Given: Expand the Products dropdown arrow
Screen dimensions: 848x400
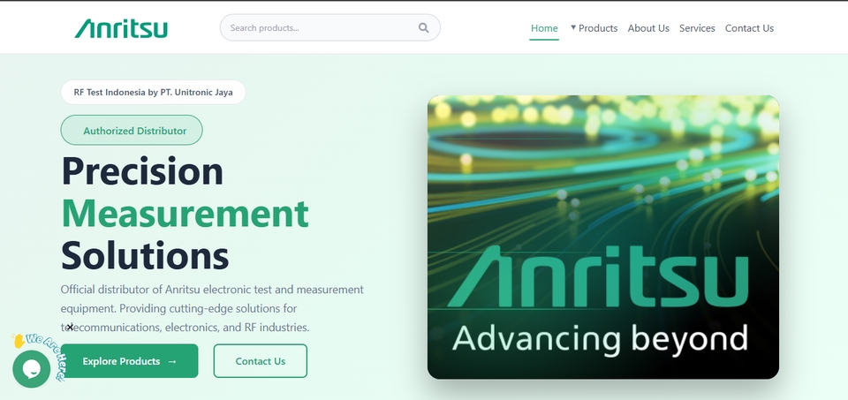Looking at the screenshot, I should (572, 27).
